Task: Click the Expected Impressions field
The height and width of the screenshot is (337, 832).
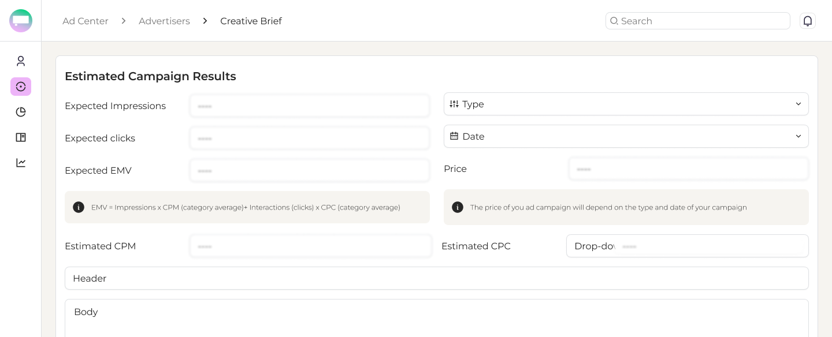Action: tap(310, 106)
